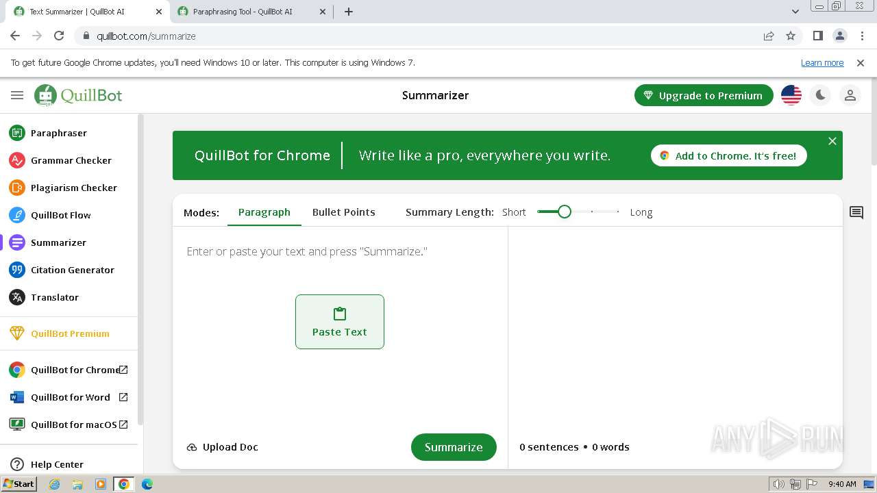Viewport: 877px width, 493px height.
Task: Open the Paraphraser tool
Action: (69, 133)
